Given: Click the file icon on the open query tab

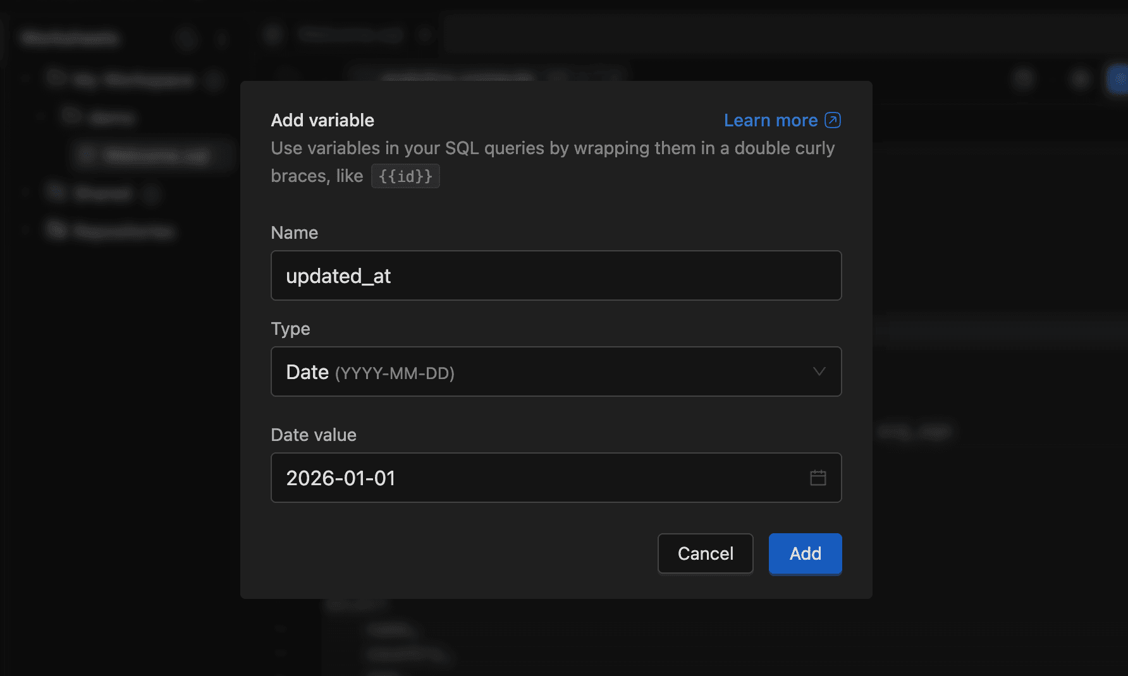Looking at the screenshot, I should (x=273, y=34).
